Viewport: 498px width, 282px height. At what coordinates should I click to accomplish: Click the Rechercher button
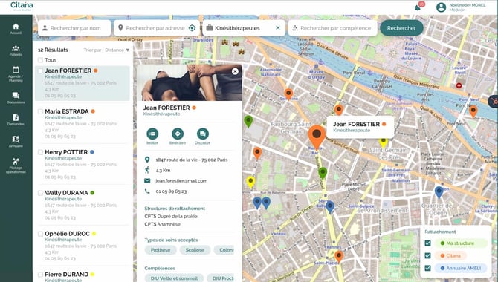click(401, 28)
